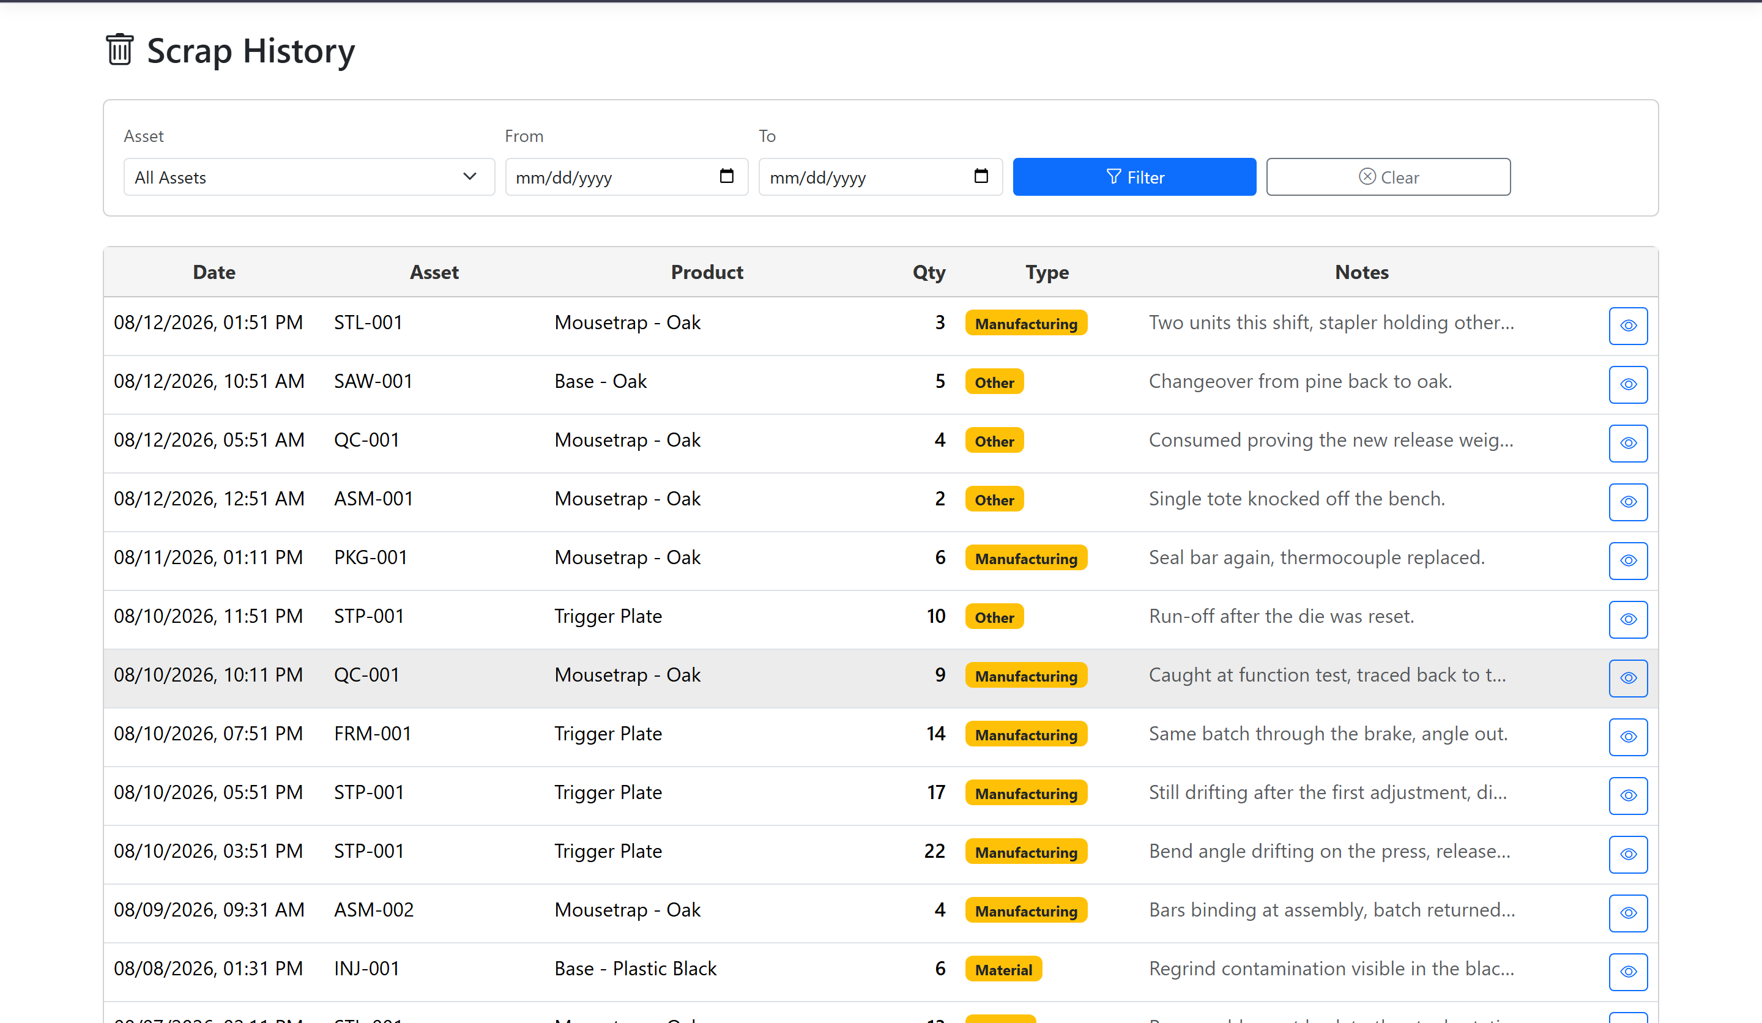Image resolution: width=1762 pixels, height=1023 pixels.
Task: Select the Notes column header
Action: [x=1361, y=272]
